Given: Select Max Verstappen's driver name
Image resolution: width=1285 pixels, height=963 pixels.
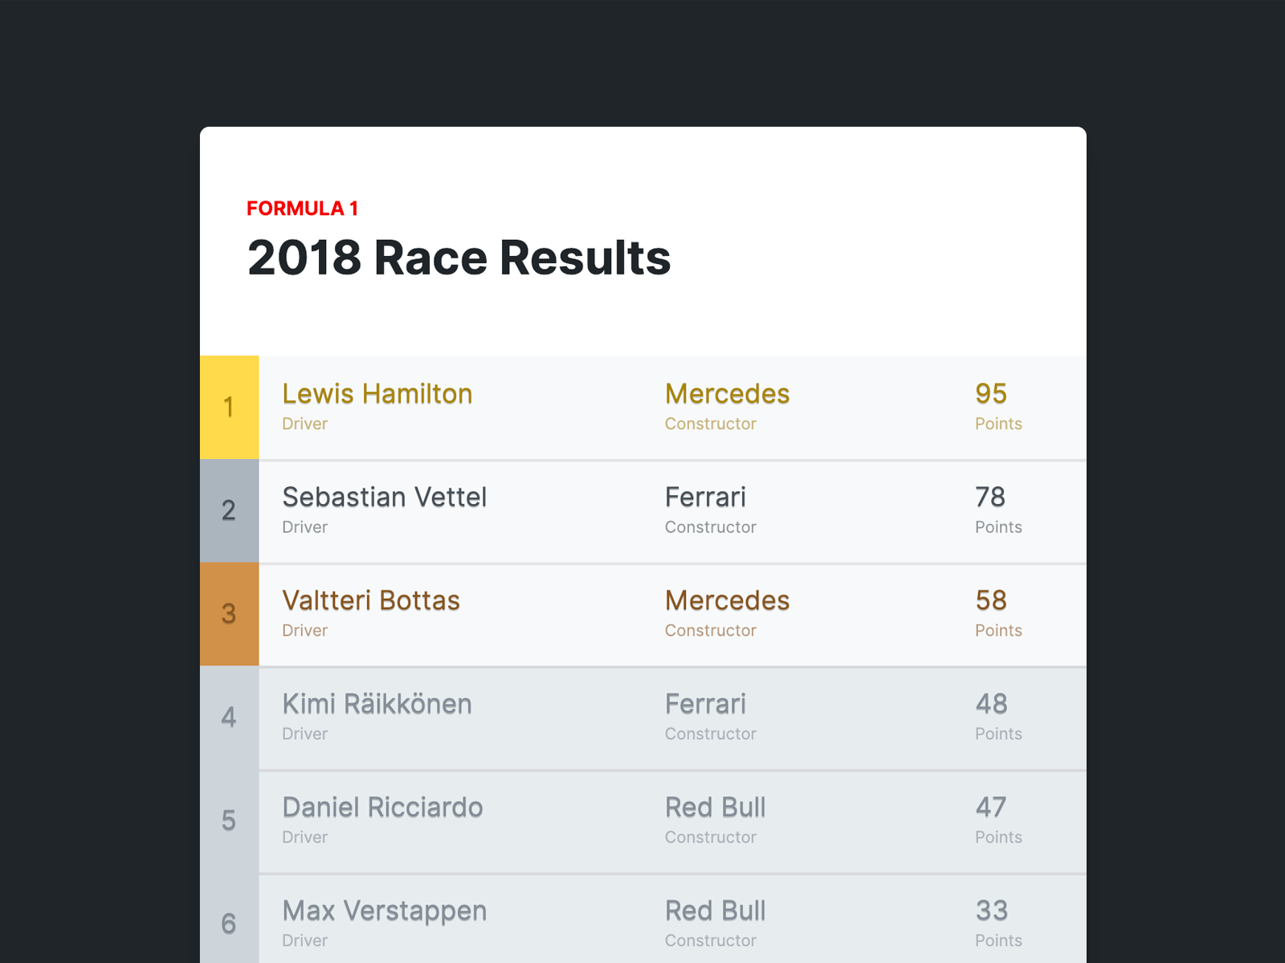Looking at the screenshot, I should 384,911.
